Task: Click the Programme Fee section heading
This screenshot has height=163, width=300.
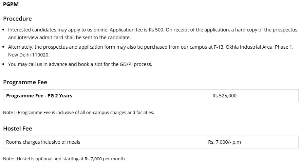Action: point(25,82)
